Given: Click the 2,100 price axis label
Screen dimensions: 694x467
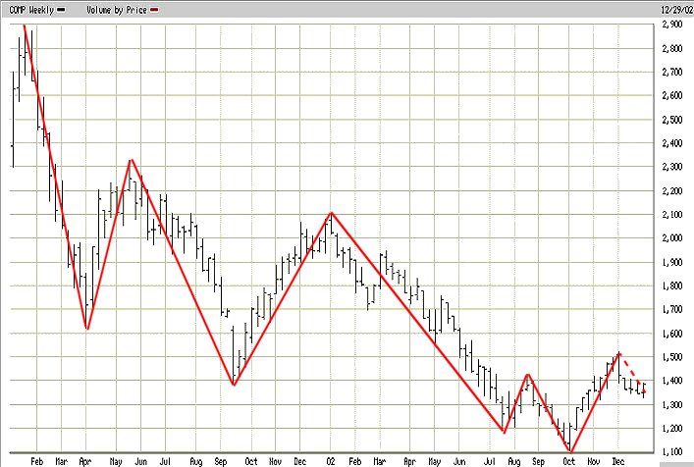Looking at the screenshot, I should (x=672, y=215).
